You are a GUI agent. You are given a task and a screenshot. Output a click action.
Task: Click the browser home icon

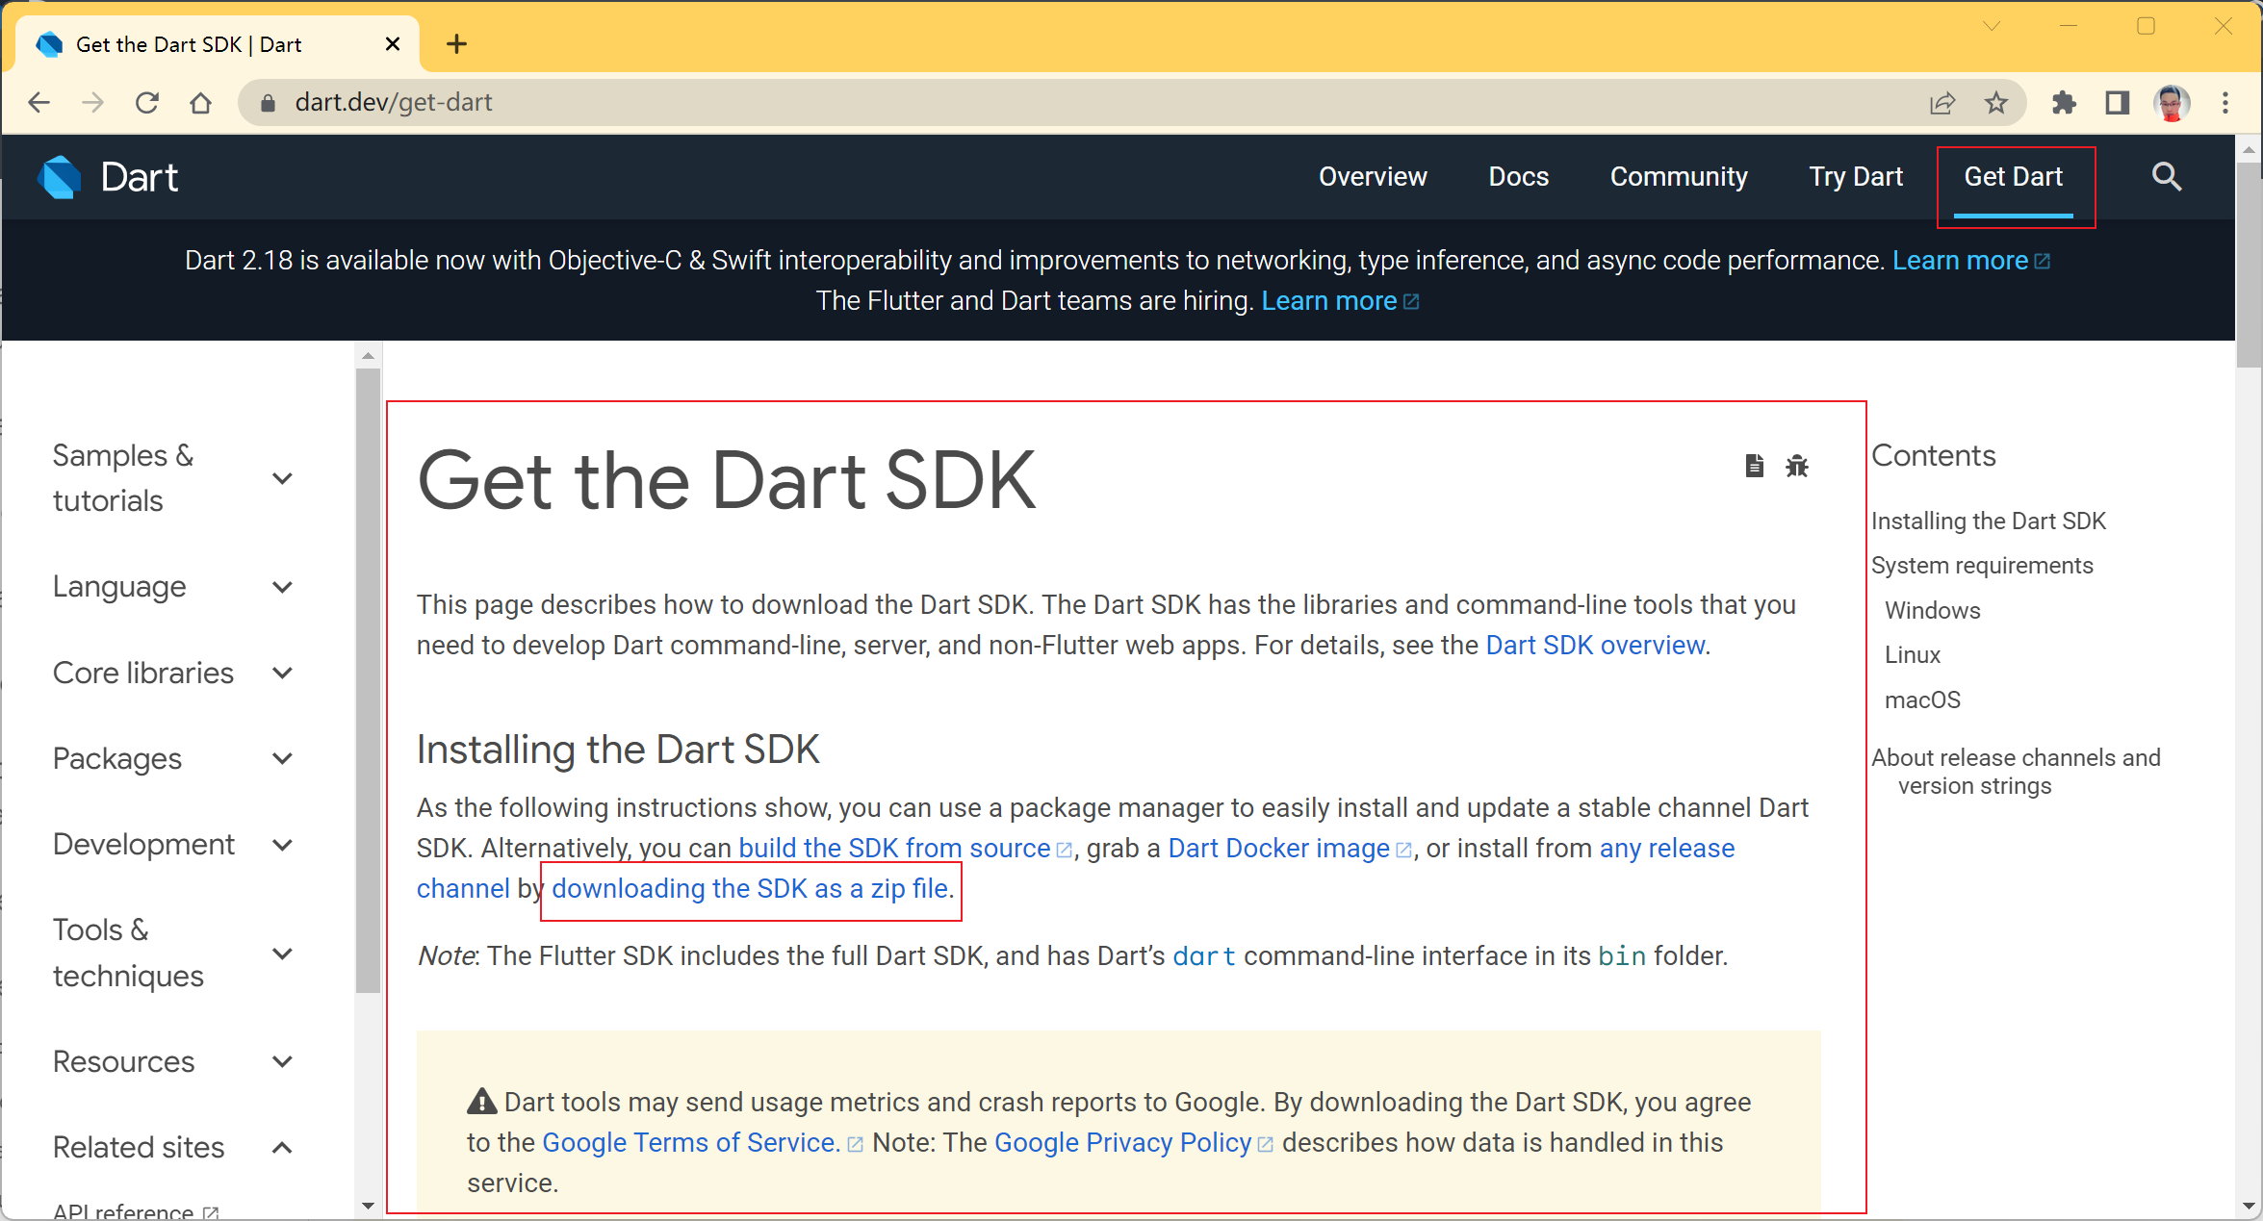tap(200, 103)
